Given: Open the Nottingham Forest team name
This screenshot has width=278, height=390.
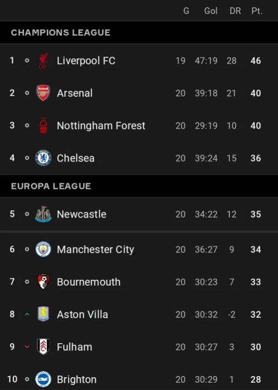Looking at the screenshot, I should pyautogui.click(x=101, y=126).
